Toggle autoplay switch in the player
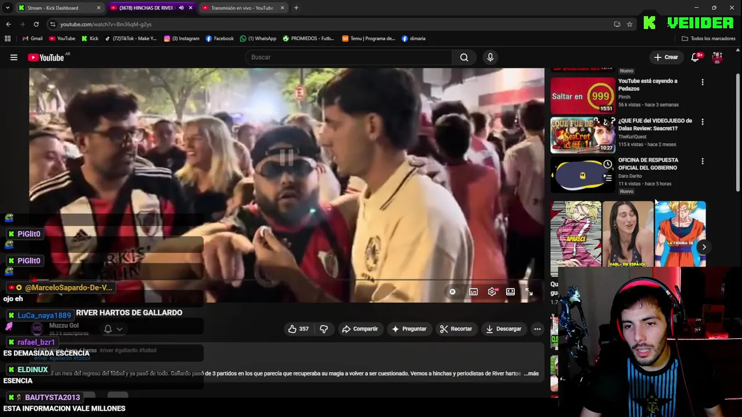 (453, 292)
